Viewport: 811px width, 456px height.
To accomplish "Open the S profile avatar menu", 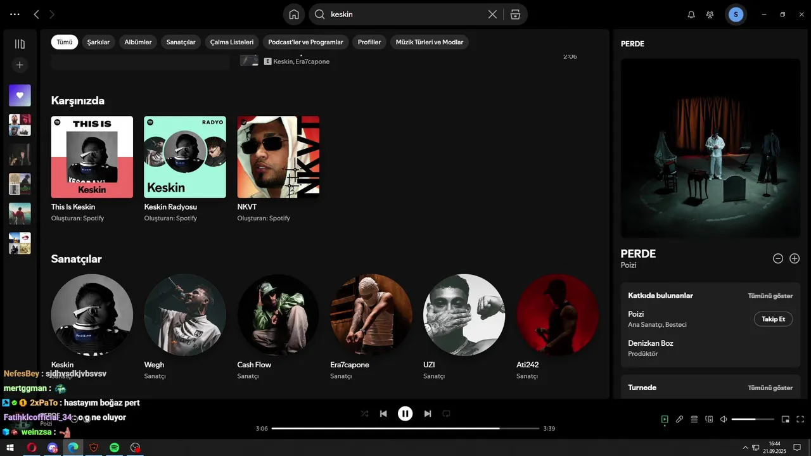I will (736, 14).
